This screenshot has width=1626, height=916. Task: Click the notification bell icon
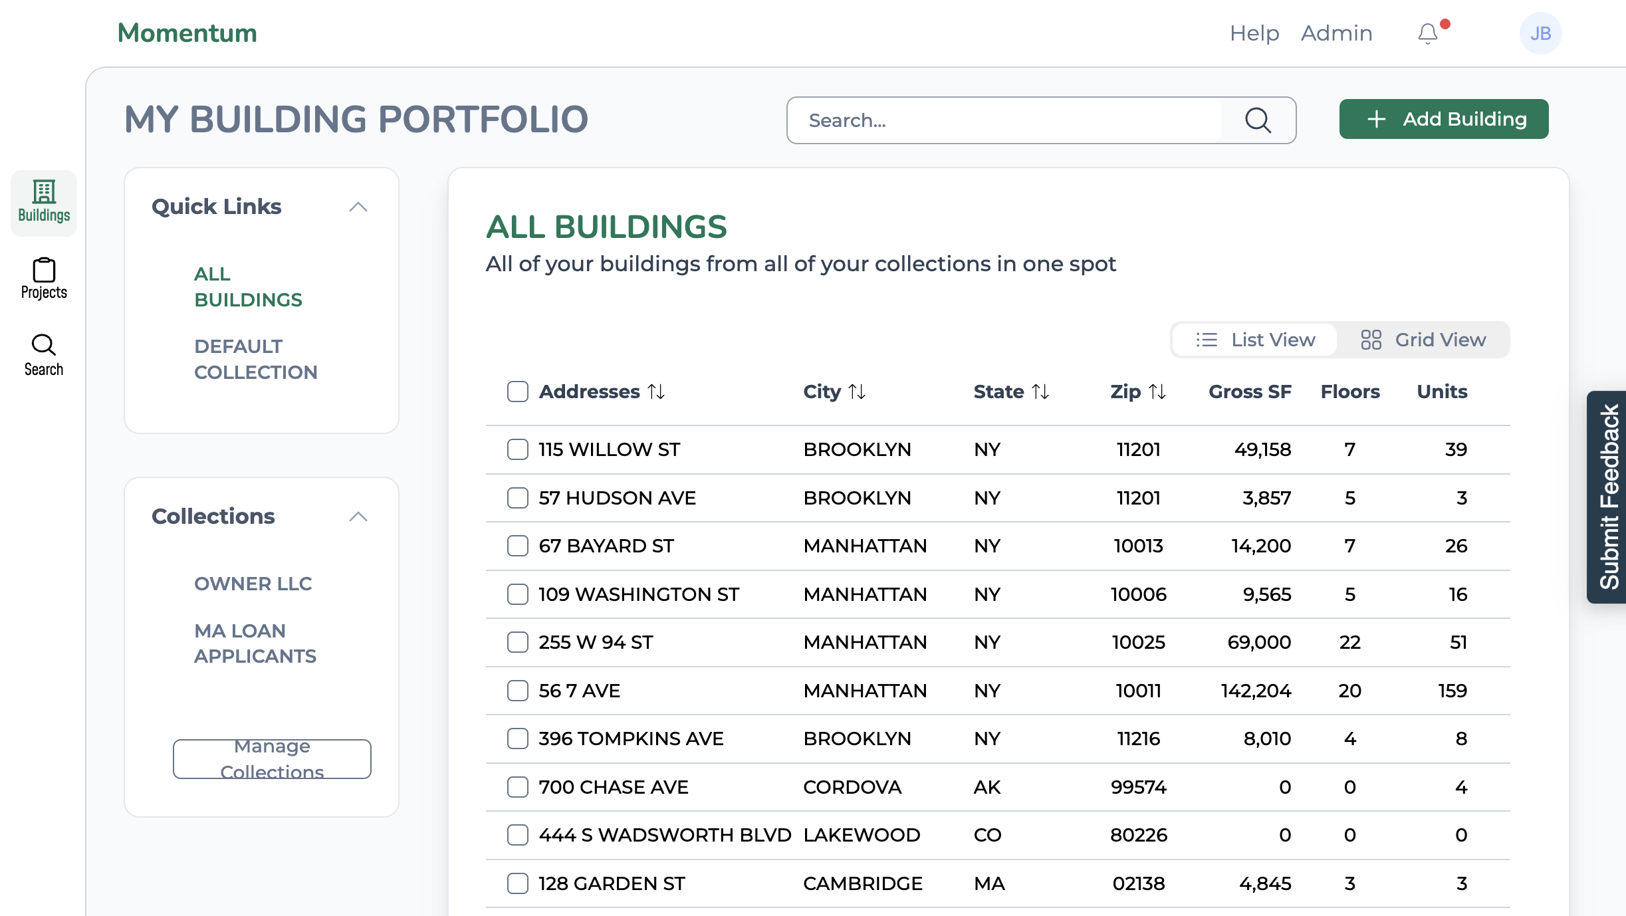pyautogui.click(x=1427, y=33)
